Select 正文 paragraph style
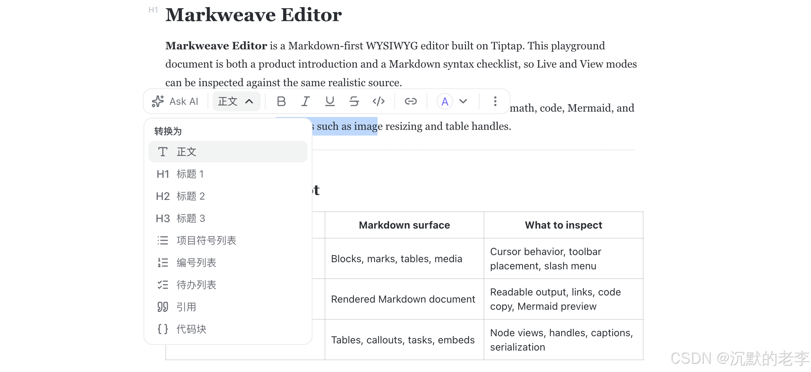 pos(228,152)
